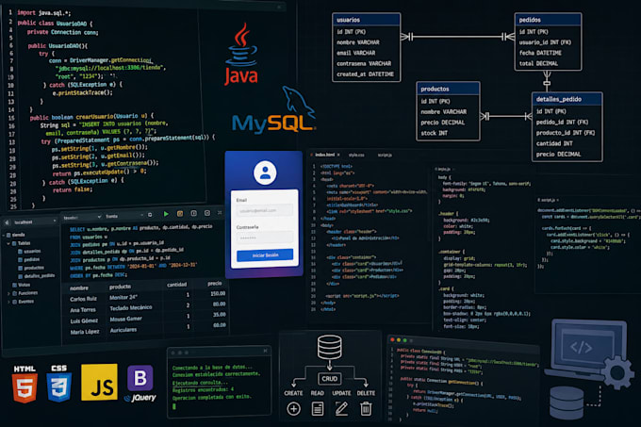Screen dimensions: 641x427
Task: Click the orange icon beside the play button
Action: coord(180,214)
